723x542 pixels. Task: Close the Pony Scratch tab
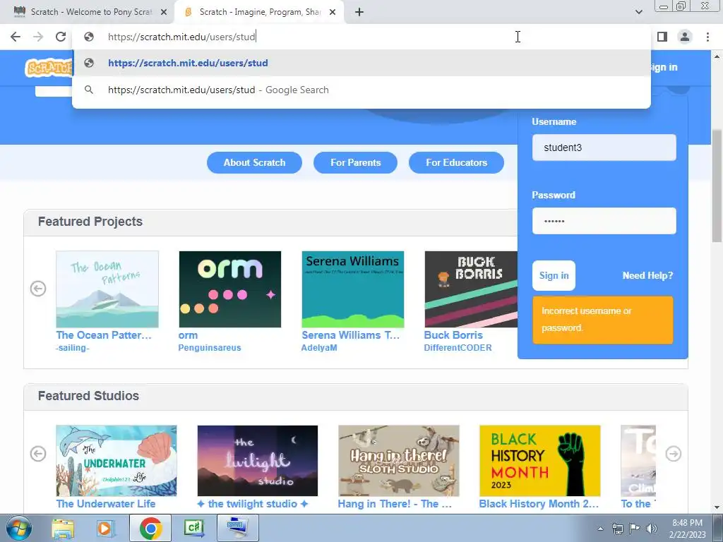pyautogui.click(x=164, y=12)
